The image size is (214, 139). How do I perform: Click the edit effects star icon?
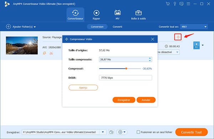tap(45, 53)
